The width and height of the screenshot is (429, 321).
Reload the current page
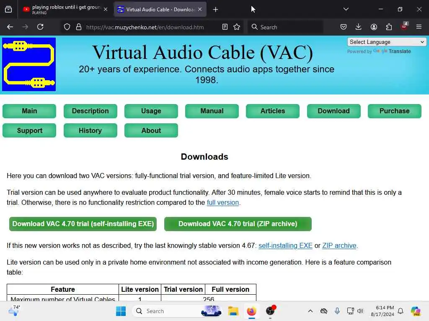coord(40,27)
